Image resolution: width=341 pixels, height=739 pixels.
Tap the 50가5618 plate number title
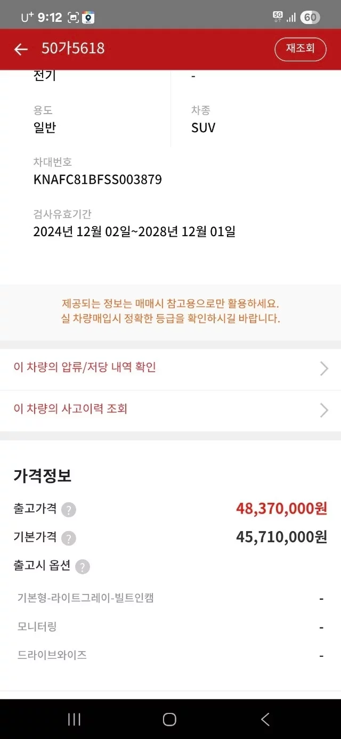[73, 49]
